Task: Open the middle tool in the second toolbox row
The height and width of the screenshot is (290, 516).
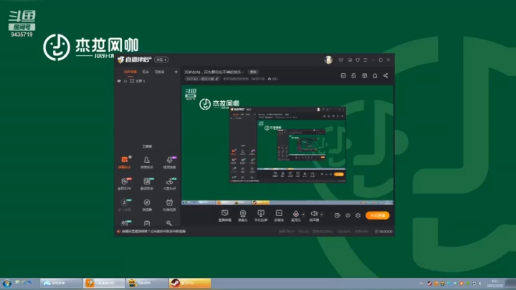Action: click(x=147, y=184)
